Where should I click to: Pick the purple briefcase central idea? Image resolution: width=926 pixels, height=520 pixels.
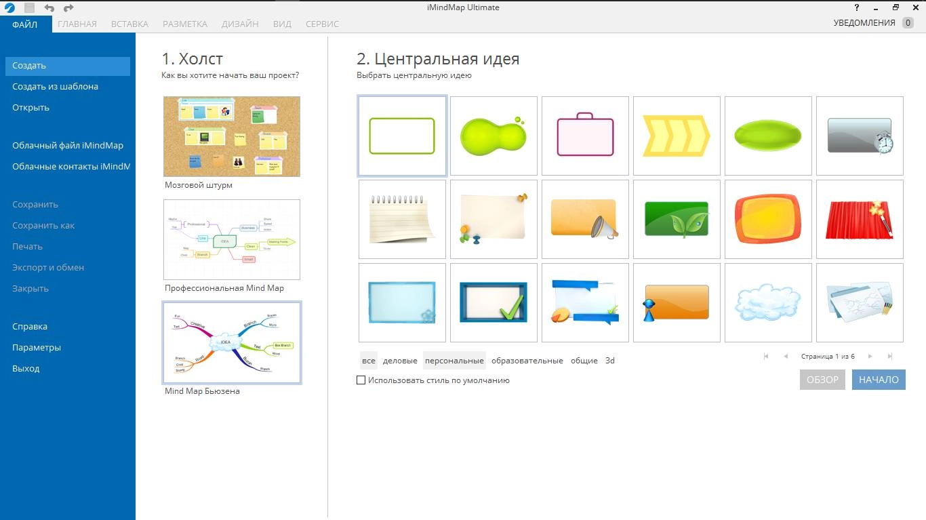(x=585, y=136)
